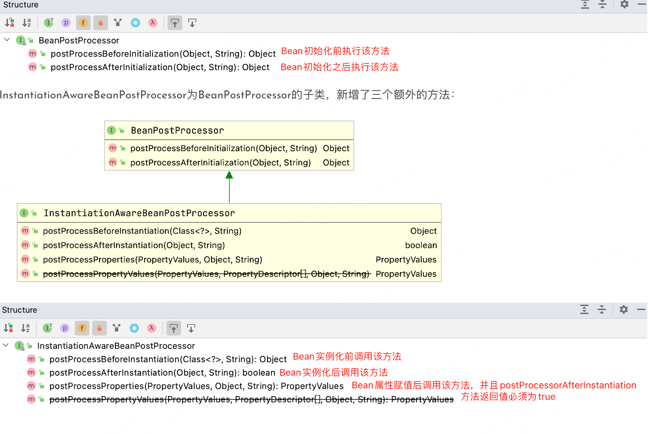Screen dimensions: 648x434
Task: Toggle Show Inherited in BeanPostProcessor Structure panel
Action: pos(49,23)
